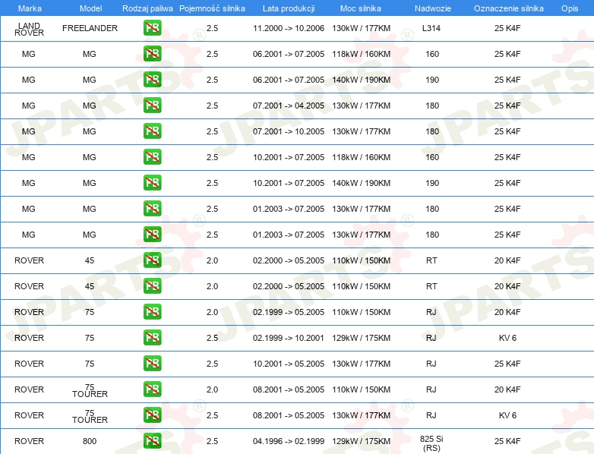
Task: Click date range 10.2001 -> 05.2005 in ROVER 75 row
Action: 289,364
